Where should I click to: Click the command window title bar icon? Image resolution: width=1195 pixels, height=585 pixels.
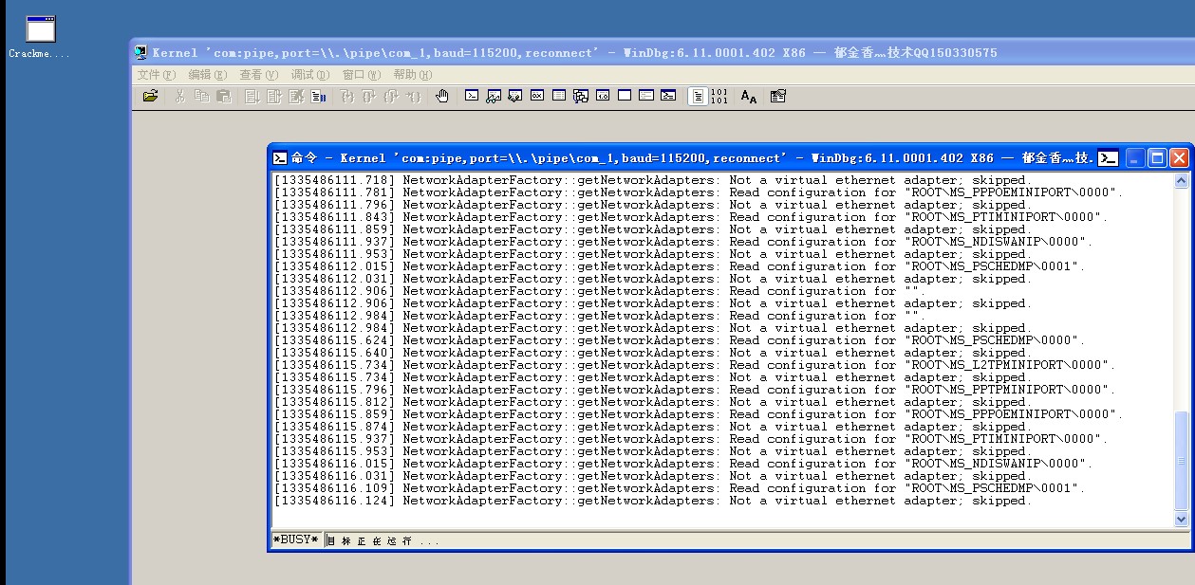pos(280,157)
